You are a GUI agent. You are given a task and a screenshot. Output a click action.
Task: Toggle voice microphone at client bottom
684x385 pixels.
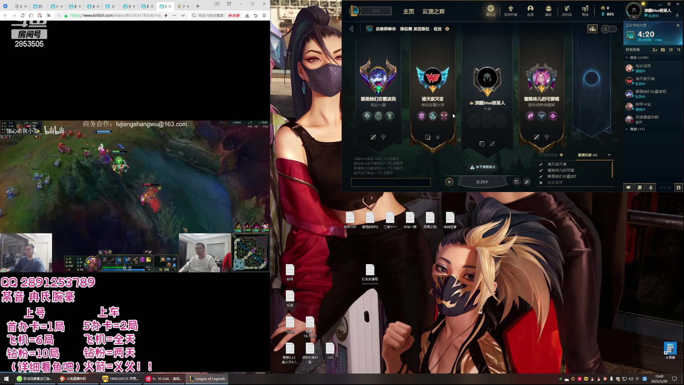coord(651,188)
